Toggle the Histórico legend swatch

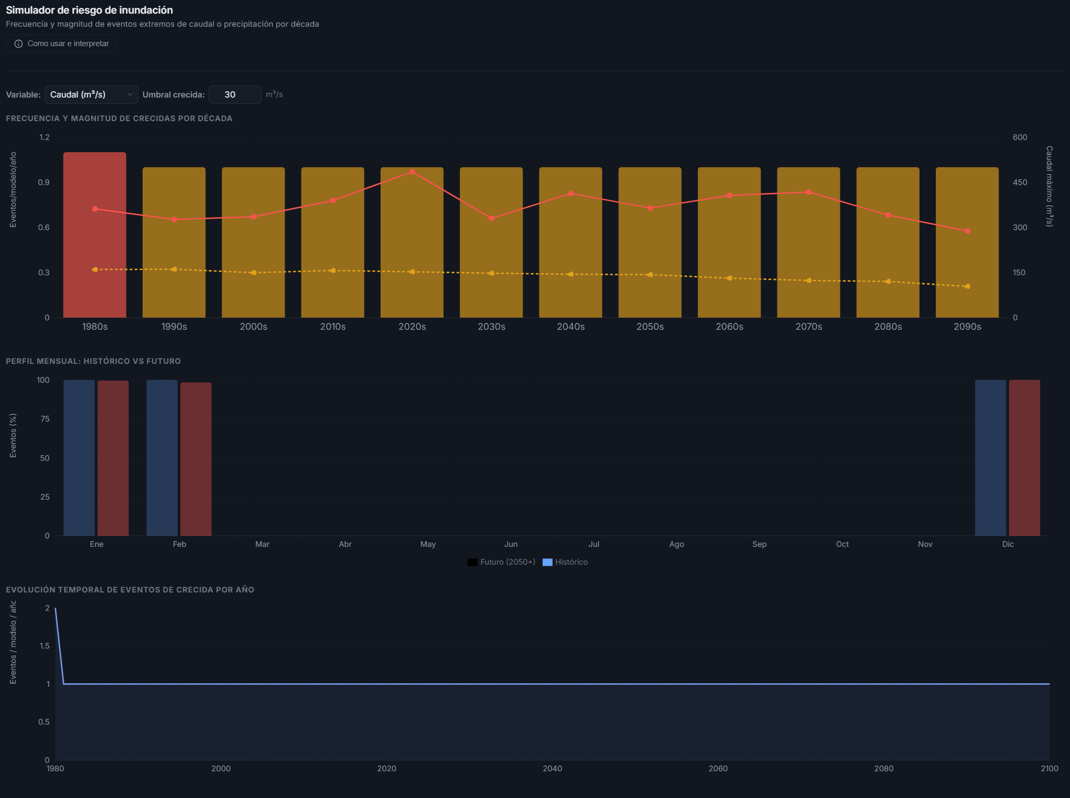pos(547,562)
